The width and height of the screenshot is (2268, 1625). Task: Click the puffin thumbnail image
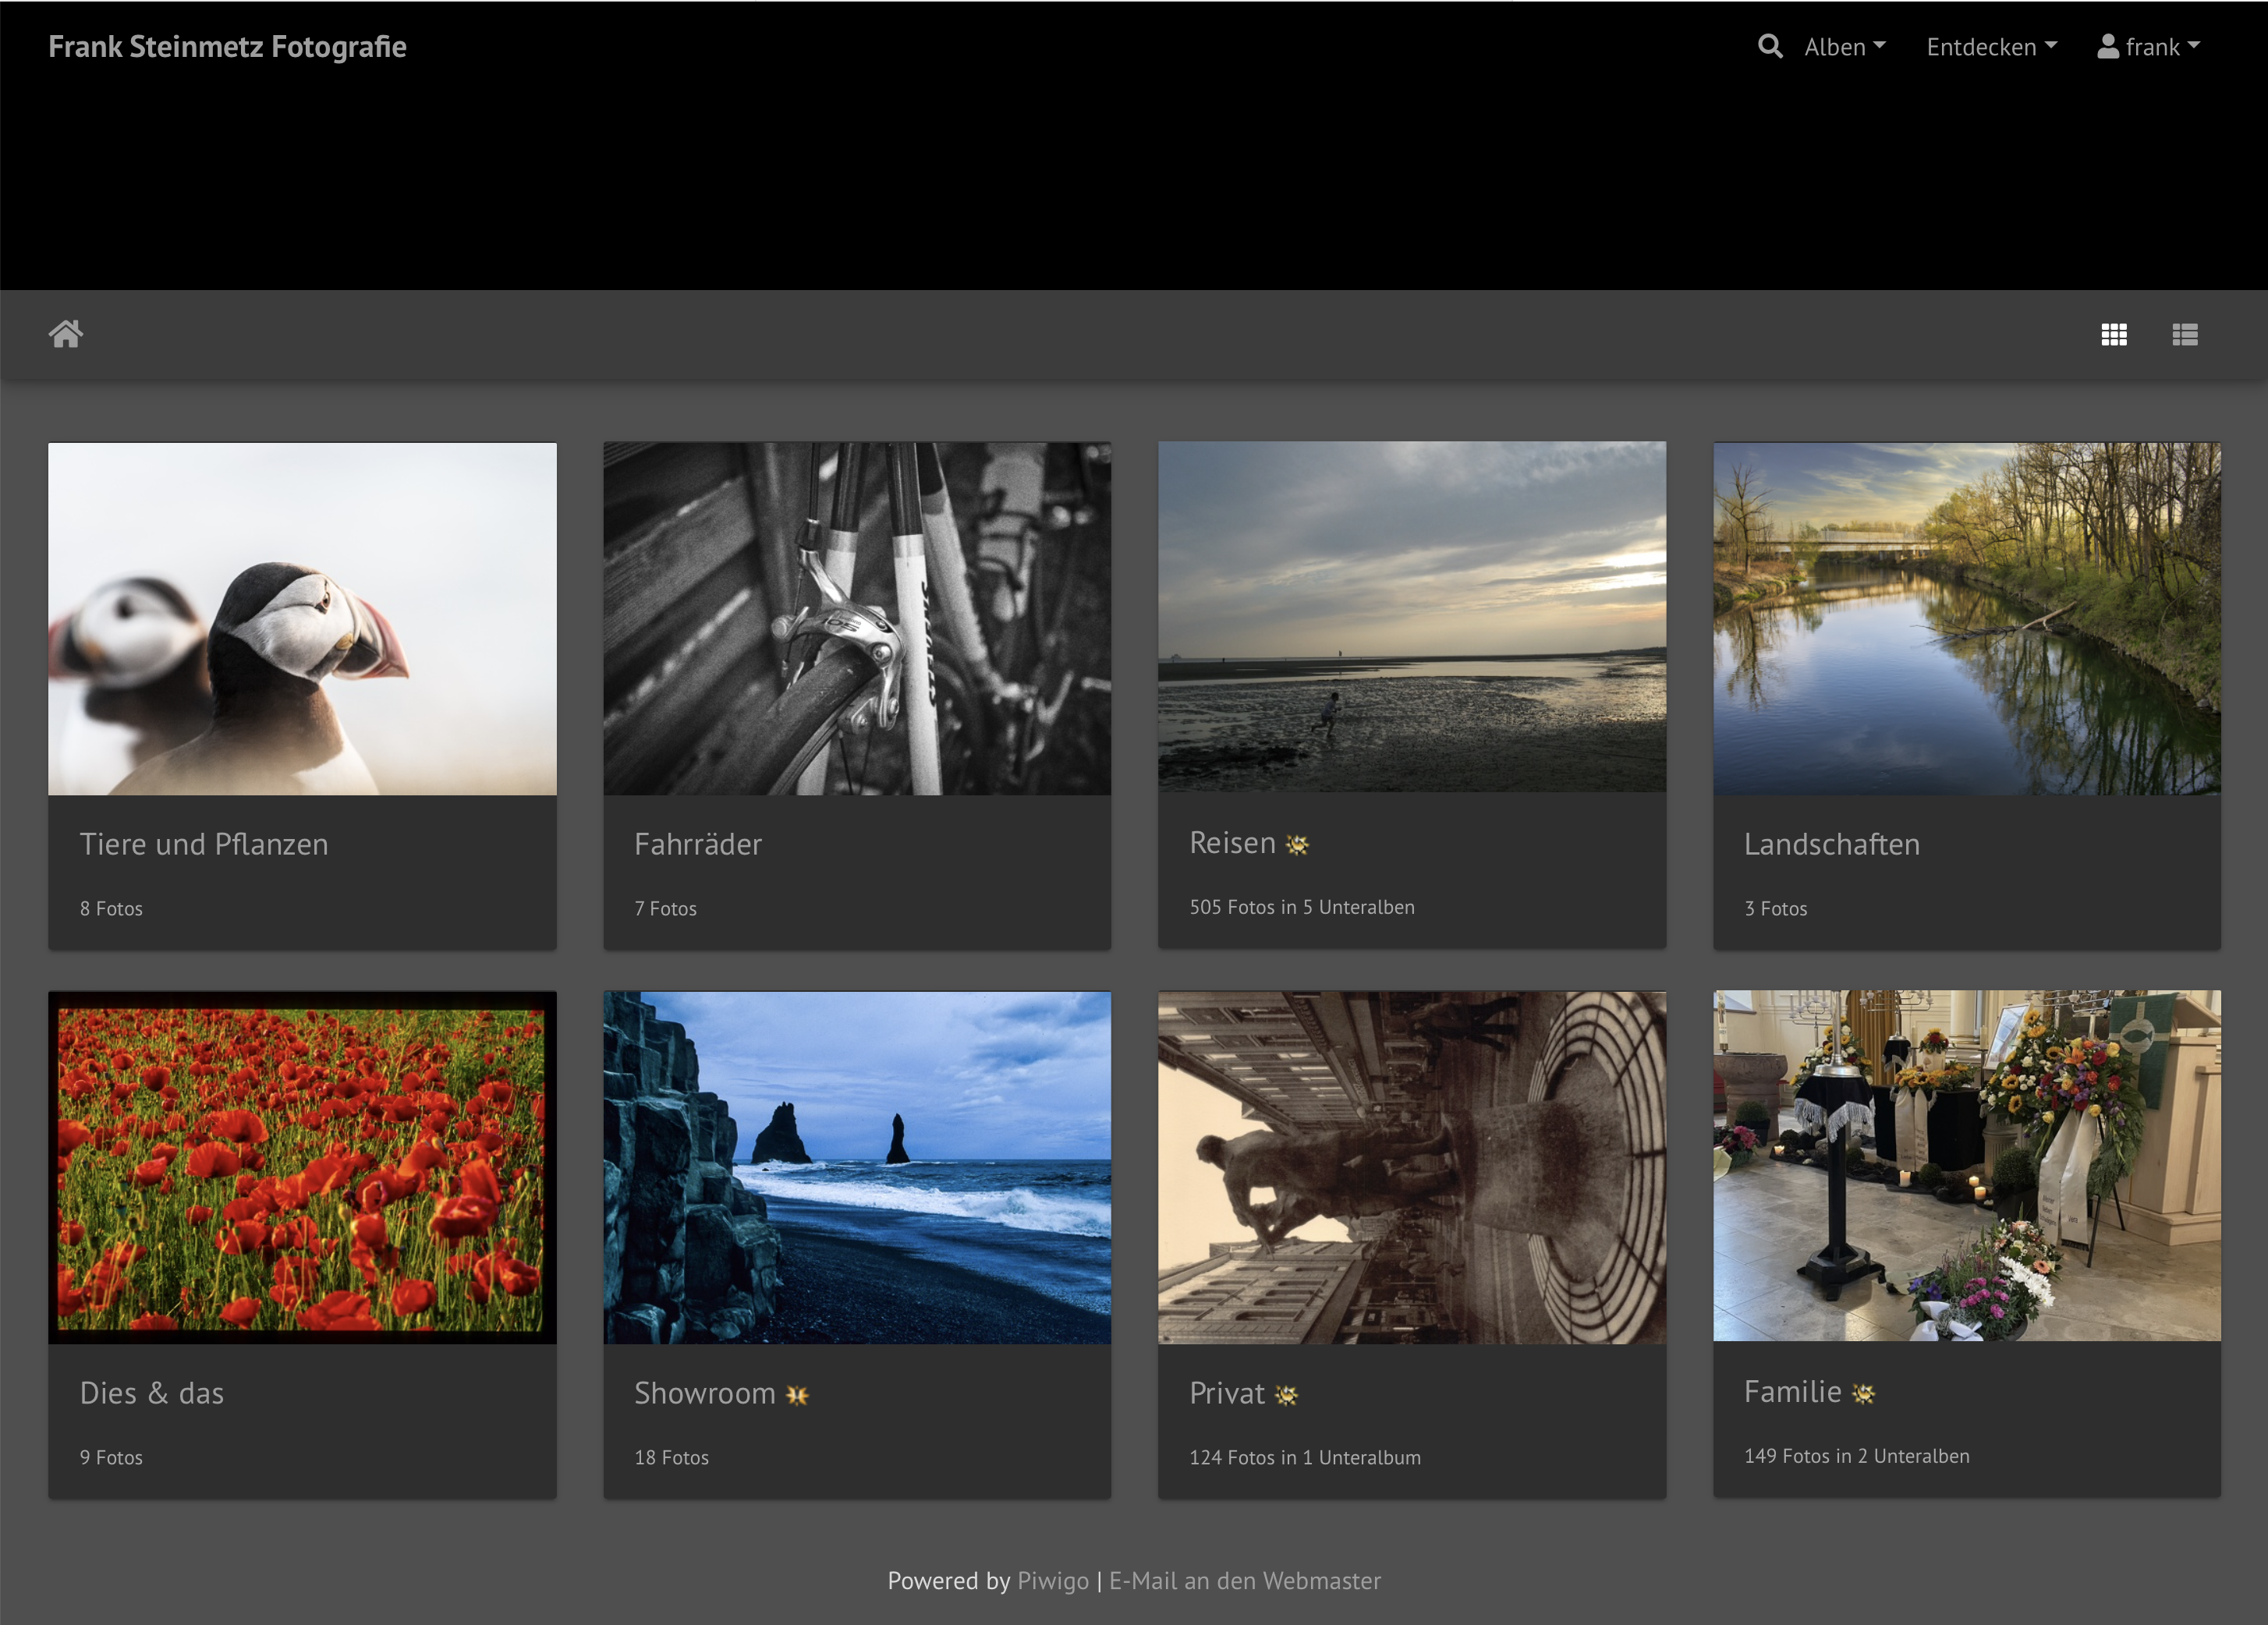coord(302,619)
